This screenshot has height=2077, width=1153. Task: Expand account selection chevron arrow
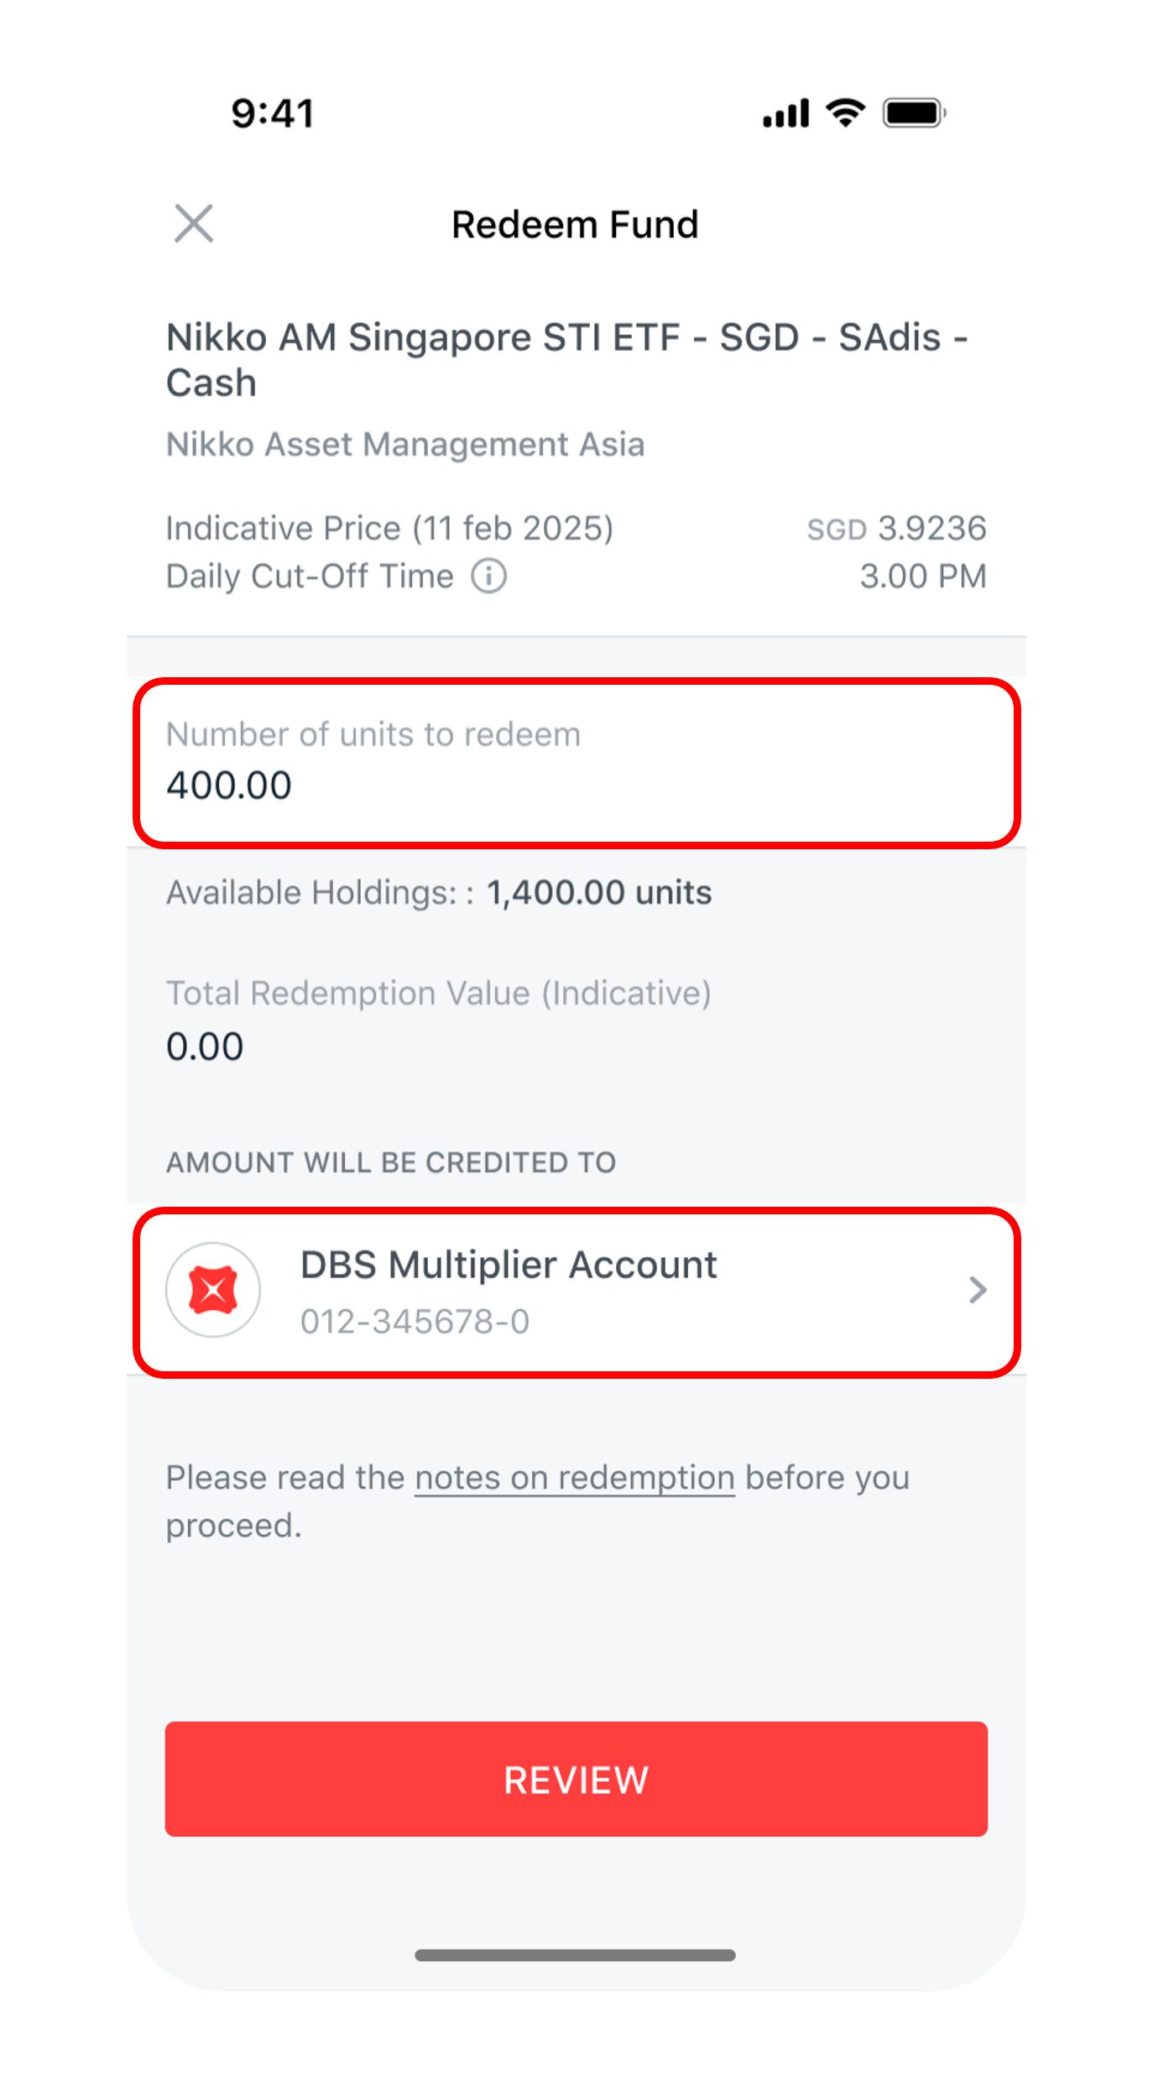(977, 1290)
